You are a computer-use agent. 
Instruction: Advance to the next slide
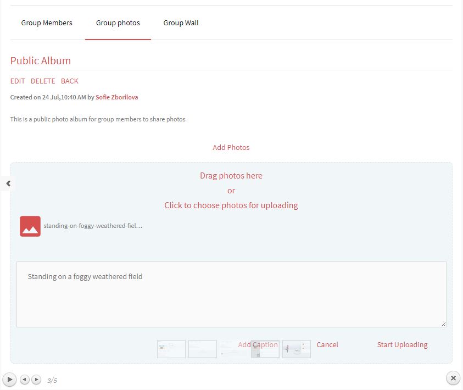[36, 379]
